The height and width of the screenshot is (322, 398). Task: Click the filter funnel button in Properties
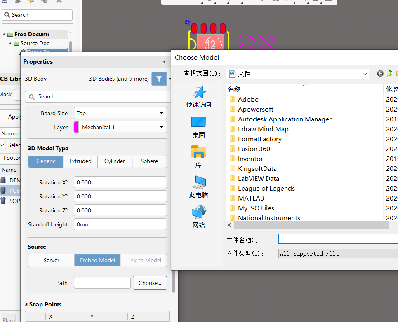[x=159, y=79]
